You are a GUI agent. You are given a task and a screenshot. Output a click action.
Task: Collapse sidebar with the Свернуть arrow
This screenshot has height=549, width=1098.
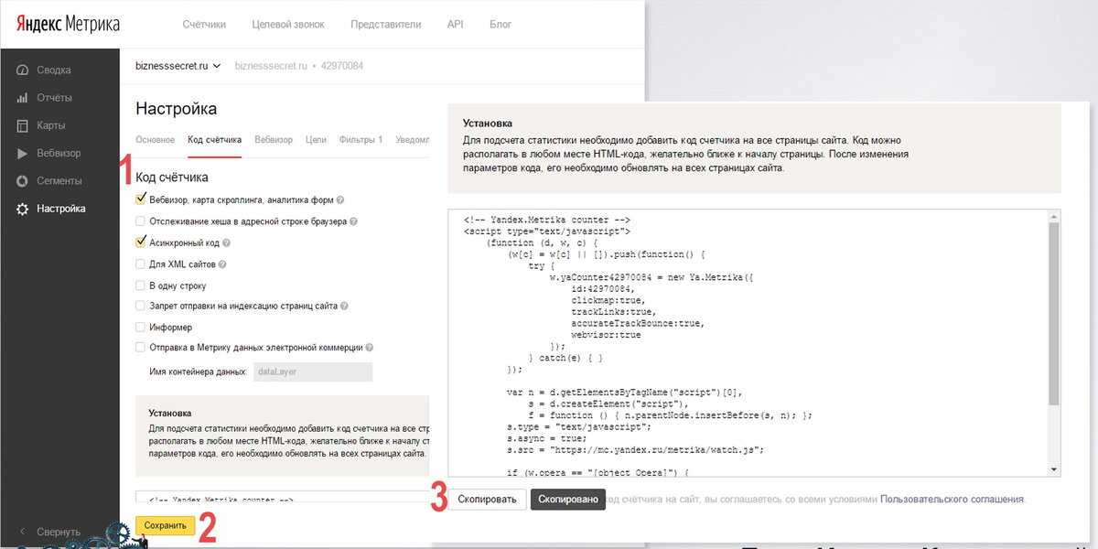pyautogui.click(x=22, y=532)
